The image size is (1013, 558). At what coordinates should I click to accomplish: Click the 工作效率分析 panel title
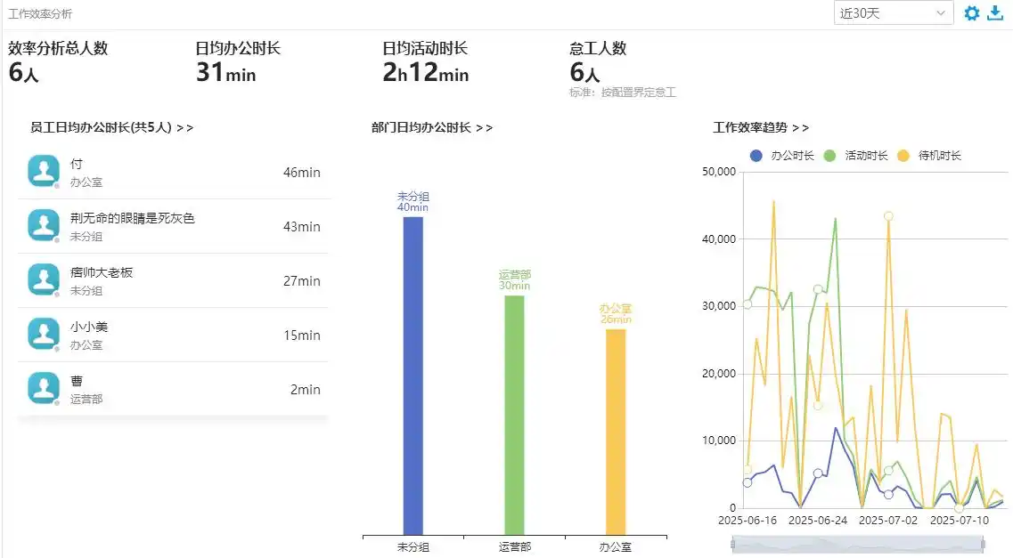40,13
